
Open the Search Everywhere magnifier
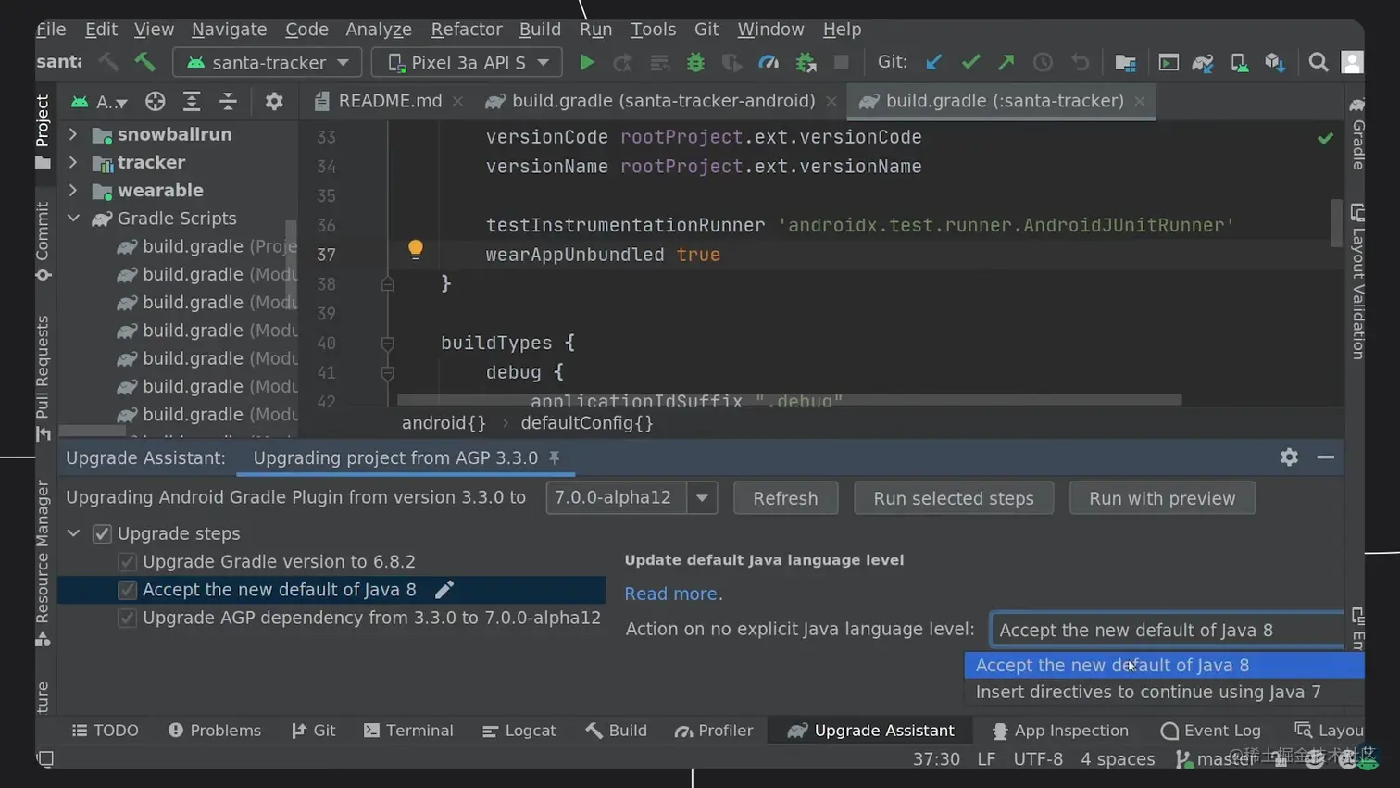pos(1318,62)
